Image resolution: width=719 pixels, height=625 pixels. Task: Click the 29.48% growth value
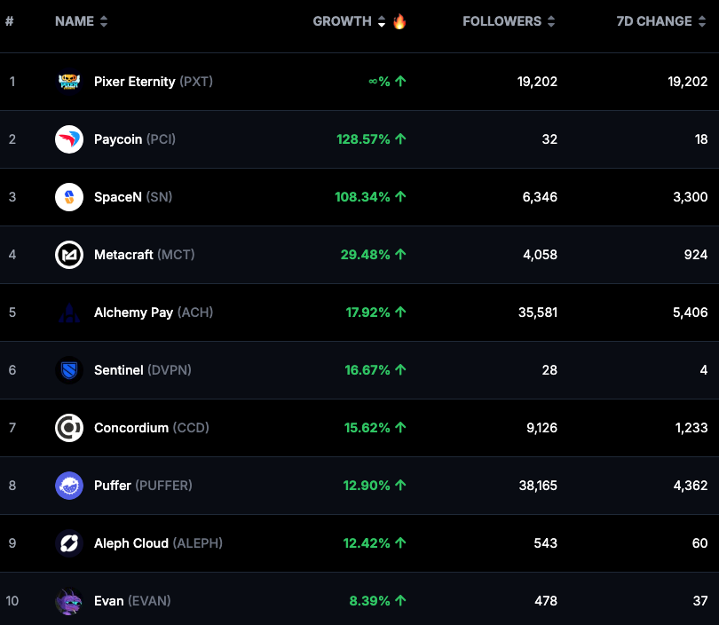pyautogui.click(x=365, y=255)
